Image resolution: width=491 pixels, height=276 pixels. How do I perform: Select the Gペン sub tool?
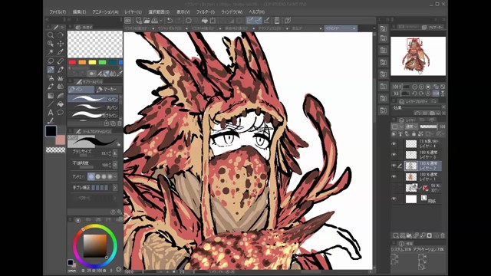pos(93,99)
